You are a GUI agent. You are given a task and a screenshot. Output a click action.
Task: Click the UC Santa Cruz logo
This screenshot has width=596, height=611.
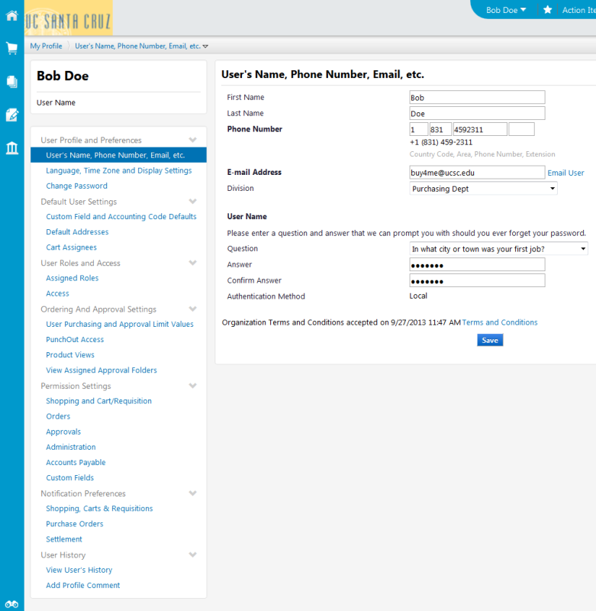(x=68, y=18)
